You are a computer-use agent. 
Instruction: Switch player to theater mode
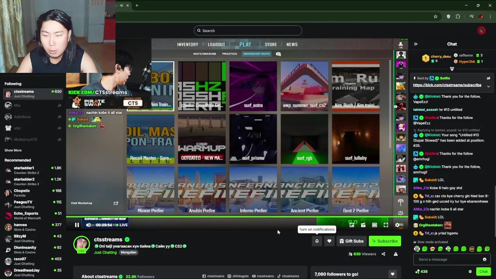coord(374,225)
